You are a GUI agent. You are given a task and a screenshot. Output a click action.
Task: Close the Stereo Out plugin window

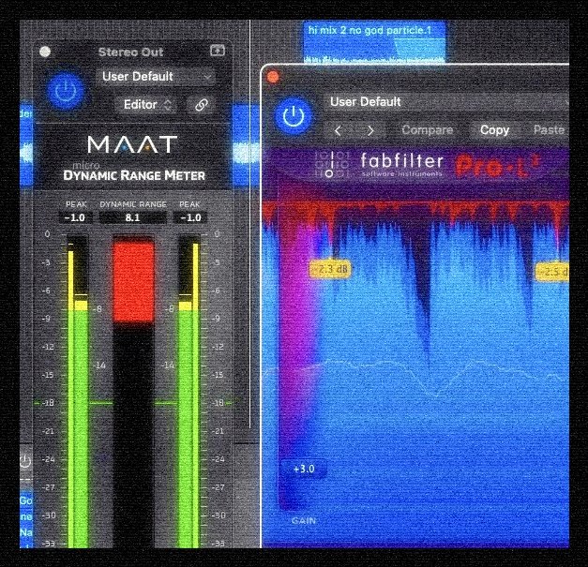click(45, 52)
